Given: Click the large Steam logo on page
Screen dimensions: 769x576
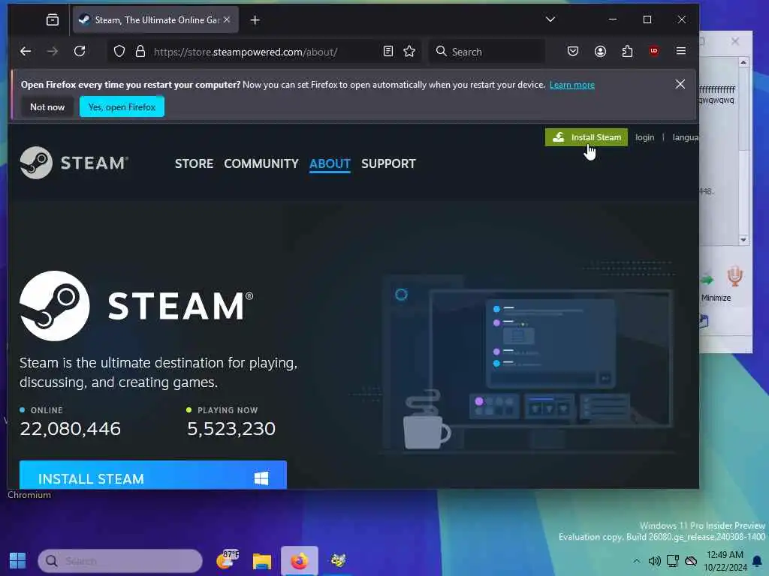Looking at the screenshot, I should click(137, 306).
